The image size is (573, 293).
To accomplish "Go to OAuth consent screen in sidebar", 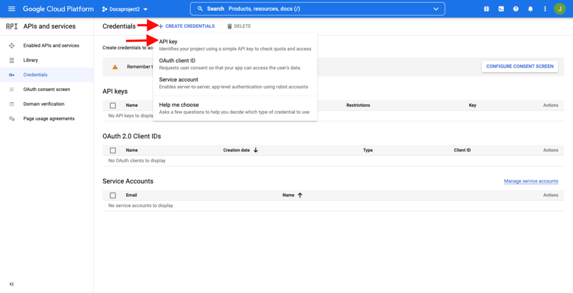I will [46, 89].
